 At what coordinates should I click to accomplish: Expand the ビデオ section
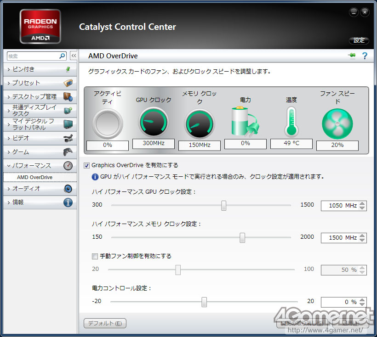[9, 138]
